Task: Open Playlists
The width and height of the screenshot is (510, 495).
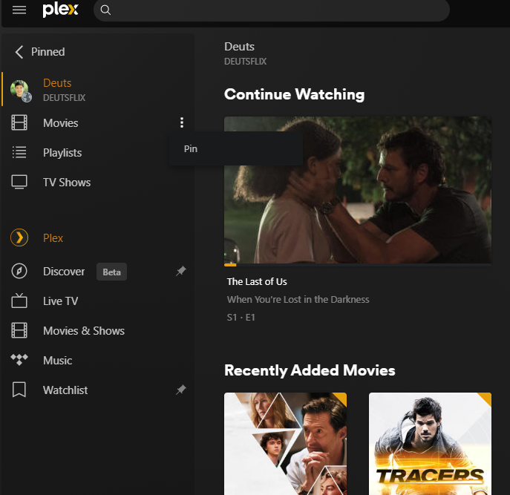Action: 62,153
